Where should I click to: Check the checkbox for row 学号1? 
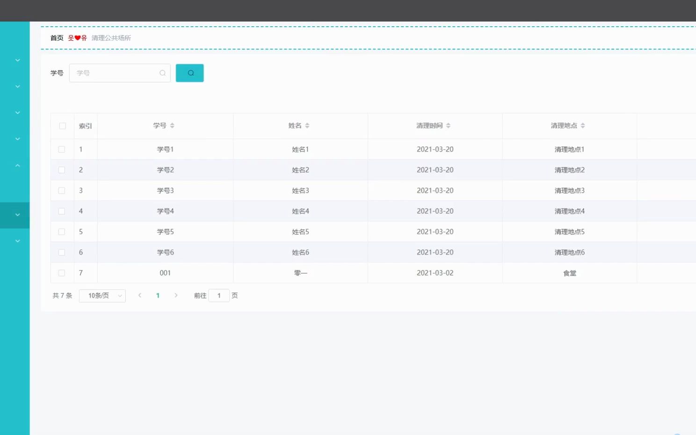62,149
